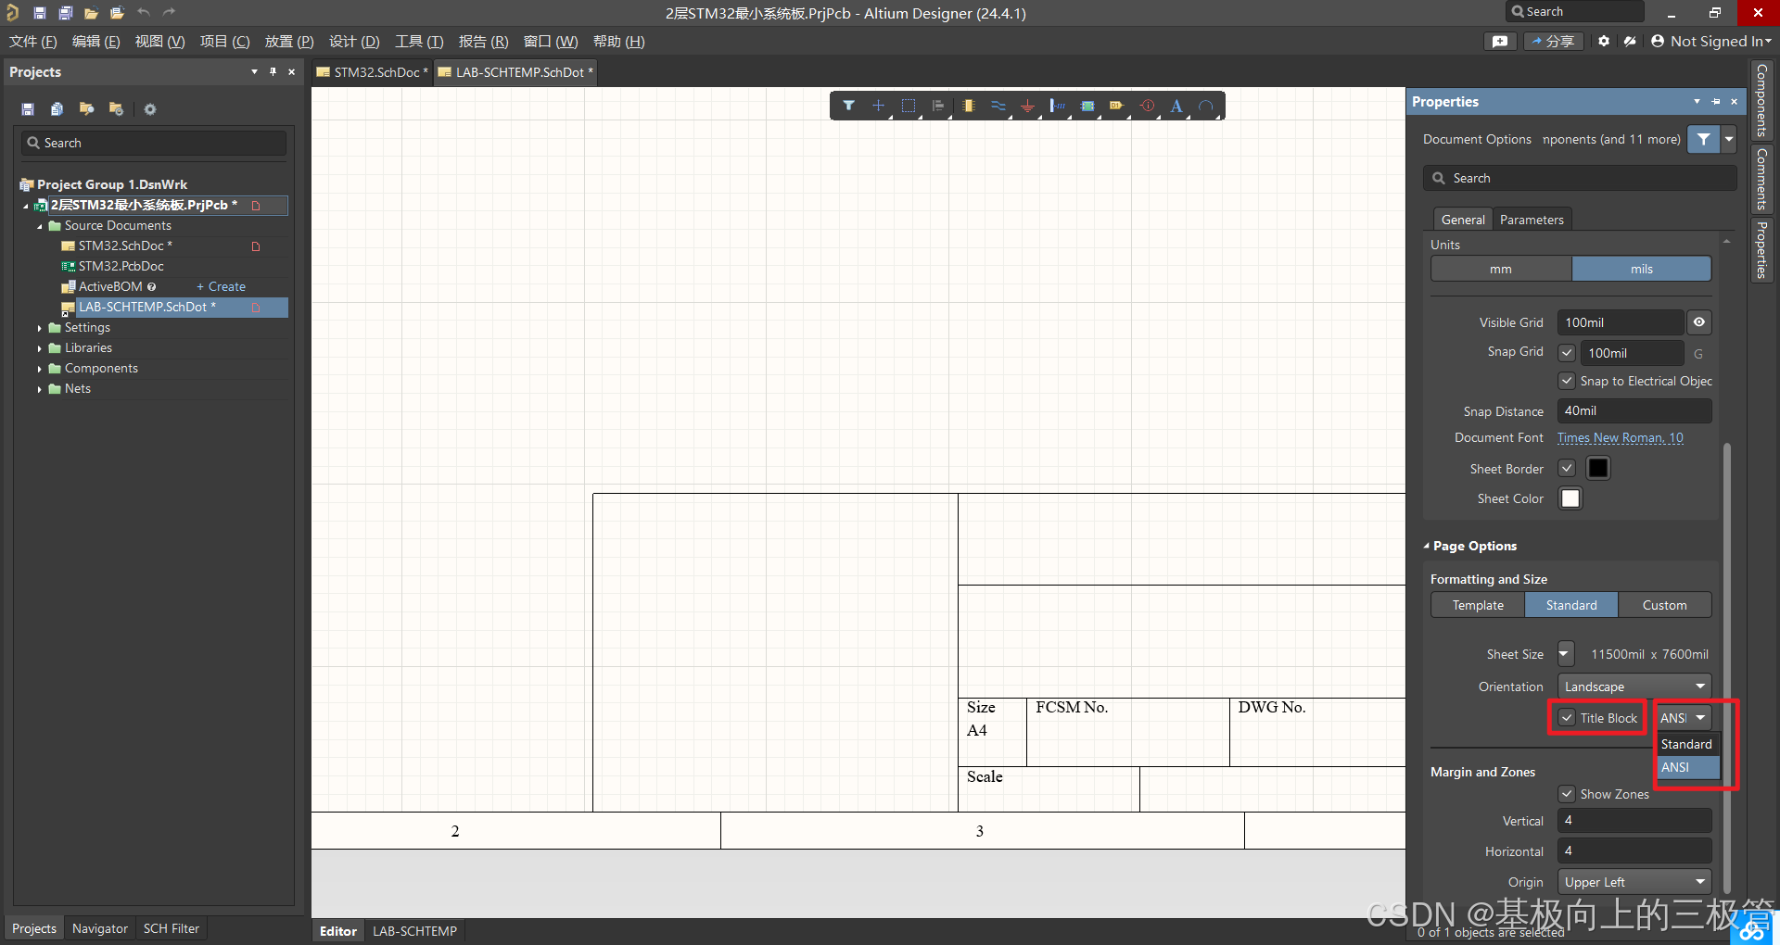
Task: Select Custom formatting mode
Action: pyautogui.click(x=1665, y=605)
